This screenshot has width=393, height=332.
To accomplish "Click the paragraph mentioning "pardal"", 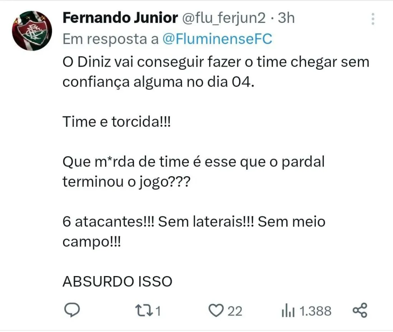I will [193, 172].
